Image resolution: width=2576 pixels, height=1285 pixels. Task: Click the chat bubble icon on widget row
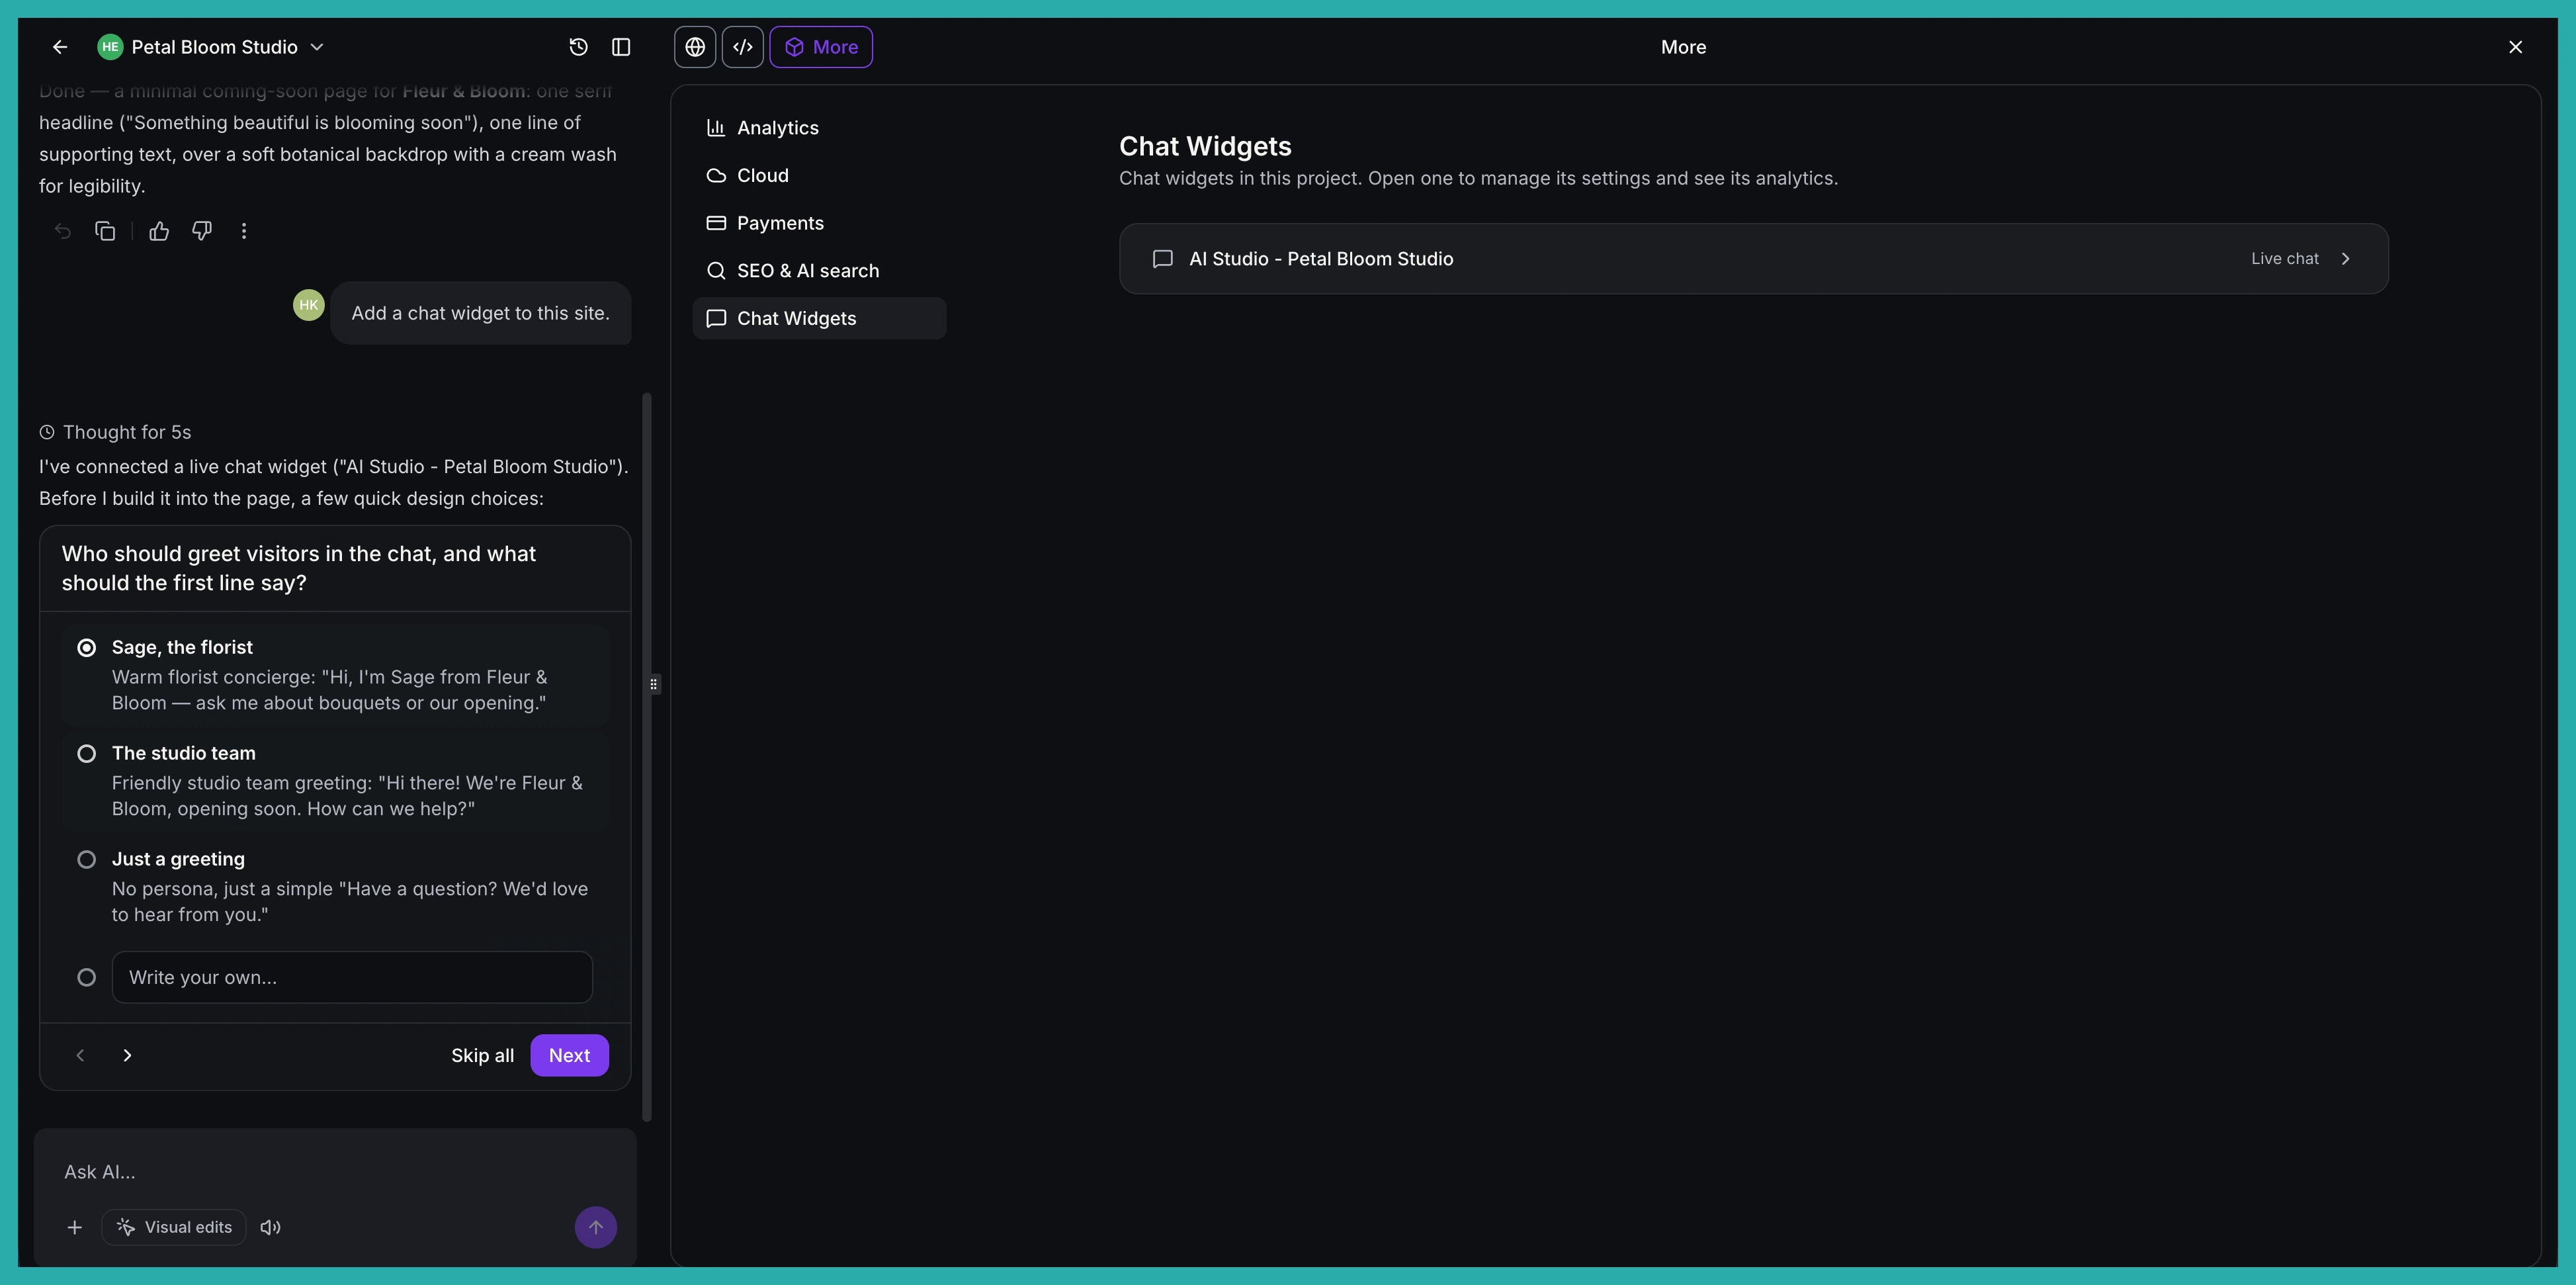1162,259
